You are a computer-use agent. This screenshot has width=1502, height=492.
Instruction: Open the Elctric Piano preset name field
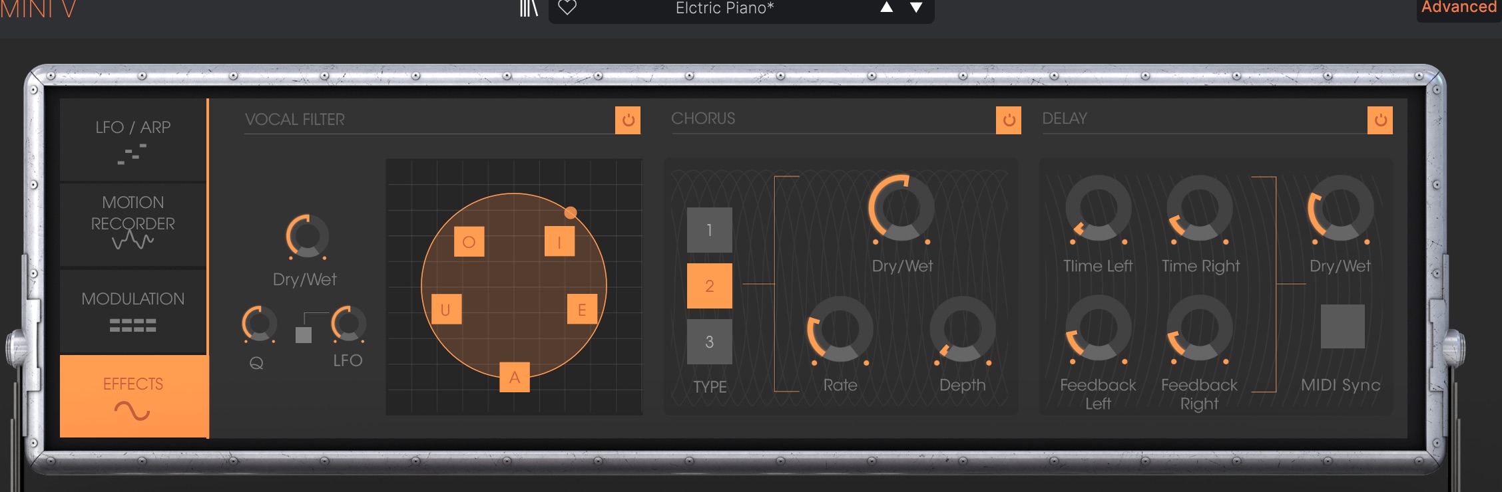pyautogui.click(x=724, y=9)
